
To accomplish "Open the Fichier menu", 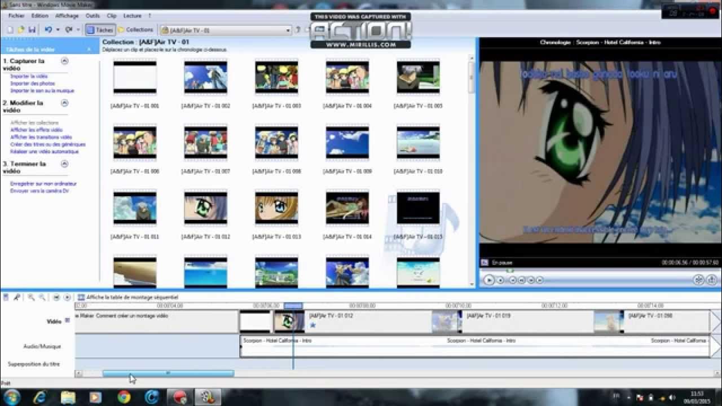I will pyautogui.click(x=16, y=16).
